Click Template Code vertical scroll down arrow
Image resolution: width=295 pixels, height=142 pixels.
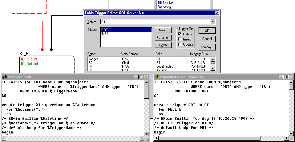(147, 134)
